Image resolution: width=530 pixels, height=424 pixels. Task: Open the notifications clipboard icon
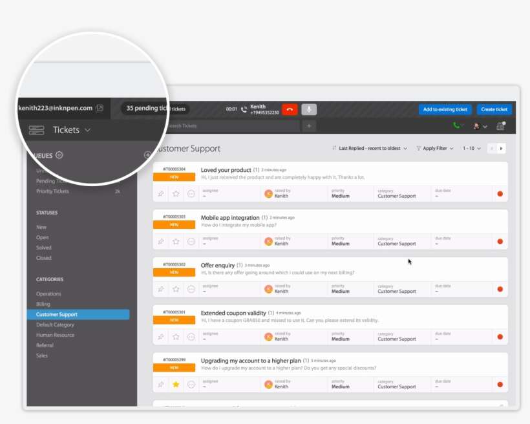click(x=501, y=126)
